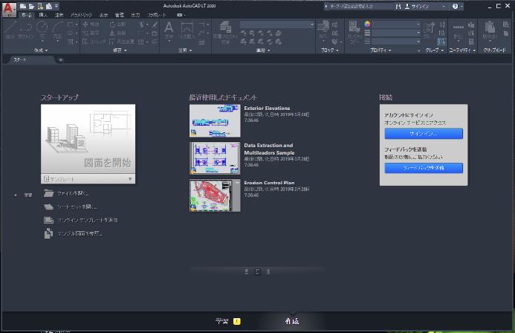The width and height of the screenshot is (515, 333).
Task: Expand the 修正 panel title arrow
Action: pos(125,51)
